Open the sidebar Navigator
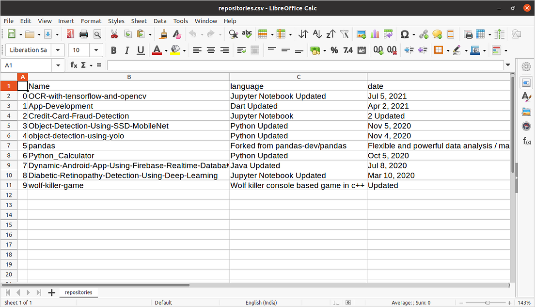Screen dimensions: 535x307 tap(526, 126)
